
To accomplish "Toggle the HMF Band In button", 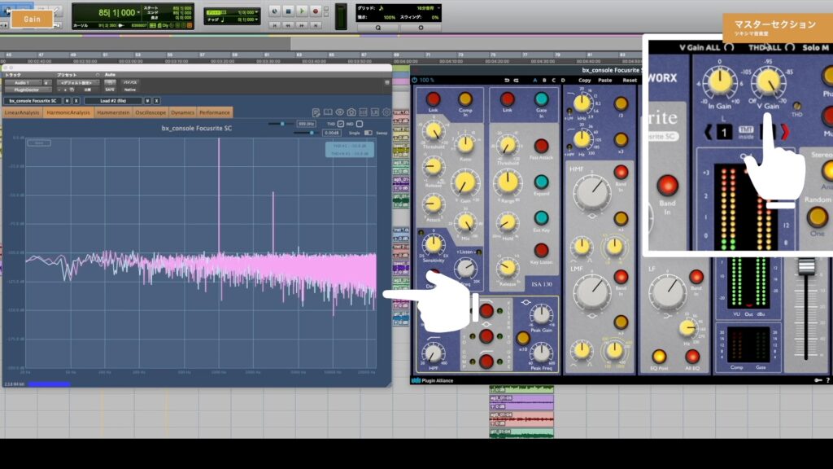I will pyautogui.click(x=621, y=172).
